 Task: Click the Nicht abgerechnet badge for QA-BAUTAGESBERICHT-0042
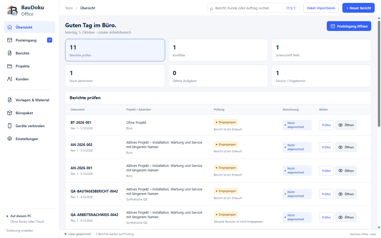[297, 194]
